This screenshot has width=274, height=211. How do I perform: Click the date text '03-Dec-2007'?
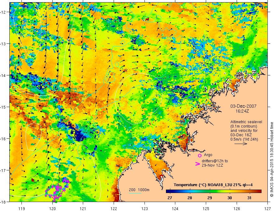[x=243, y=106]
